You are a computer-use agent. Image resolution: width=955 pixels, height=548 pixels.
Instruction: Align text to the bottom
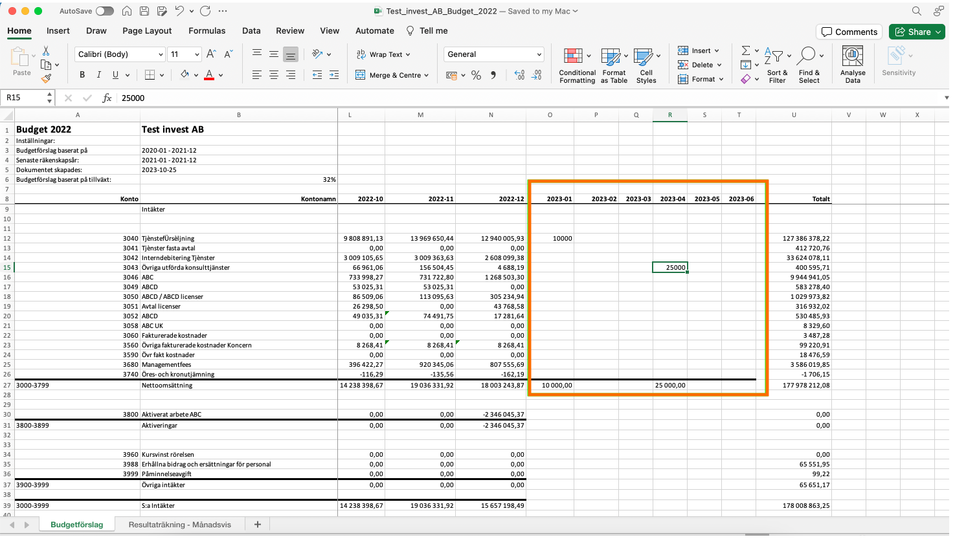pyautogui.click(x=291, y=54)
